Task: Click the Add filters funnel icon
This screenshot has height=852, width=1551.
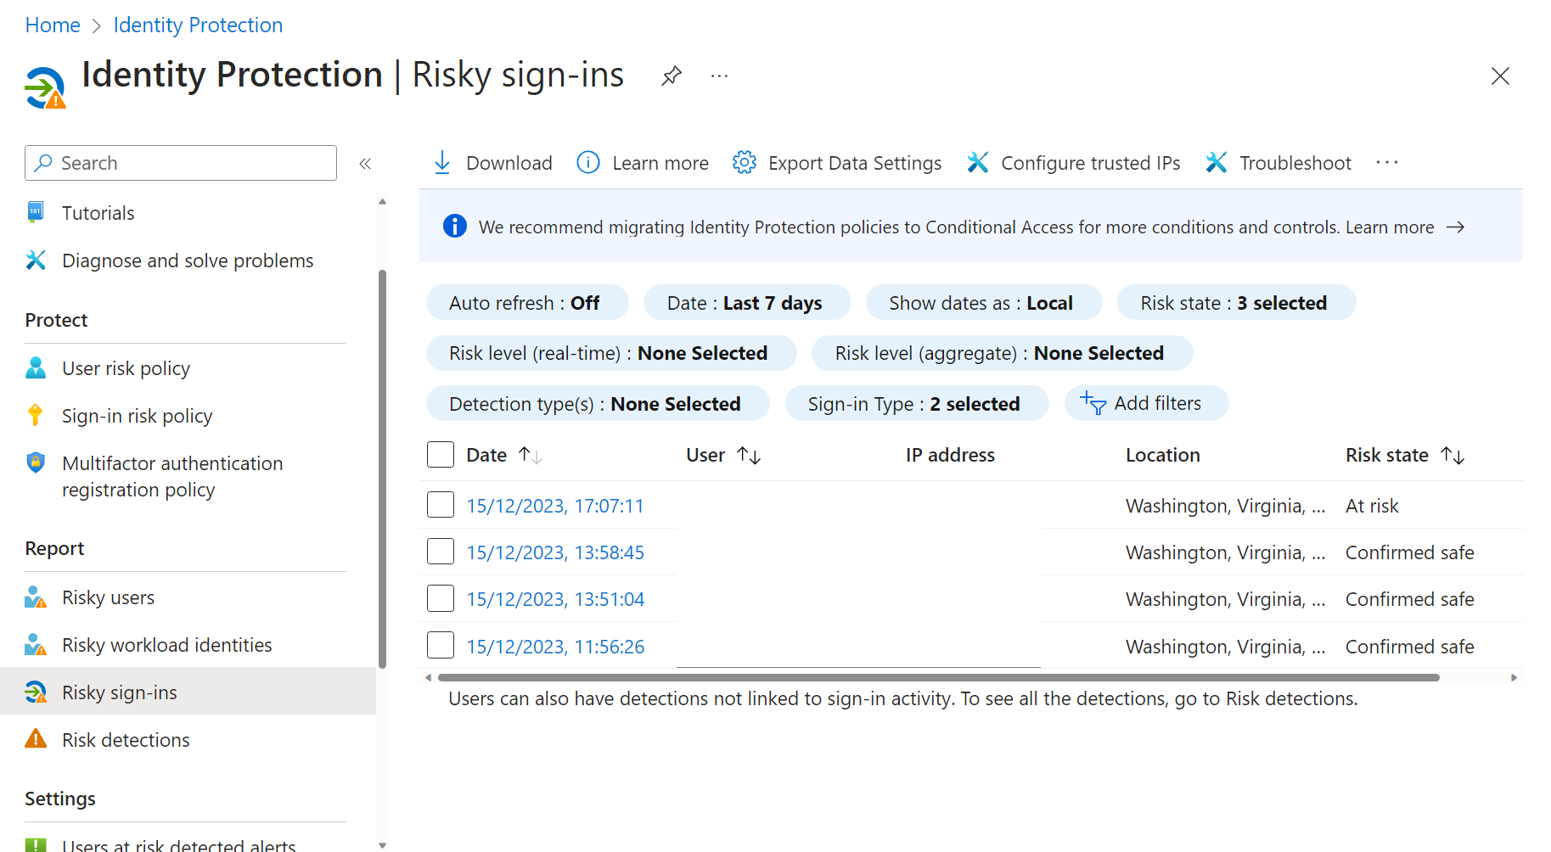Action: (x=1093, y=403)
